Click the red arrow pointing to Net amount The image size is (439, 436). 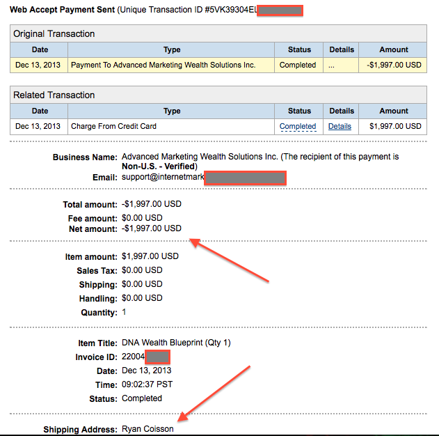[x=230, y=261]
